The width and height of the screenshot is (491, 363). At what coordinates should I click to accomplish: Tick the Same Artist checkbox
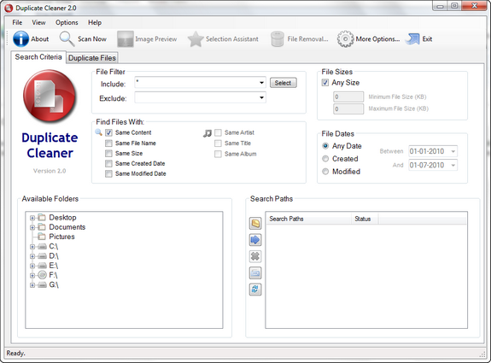tap(218, 132)
